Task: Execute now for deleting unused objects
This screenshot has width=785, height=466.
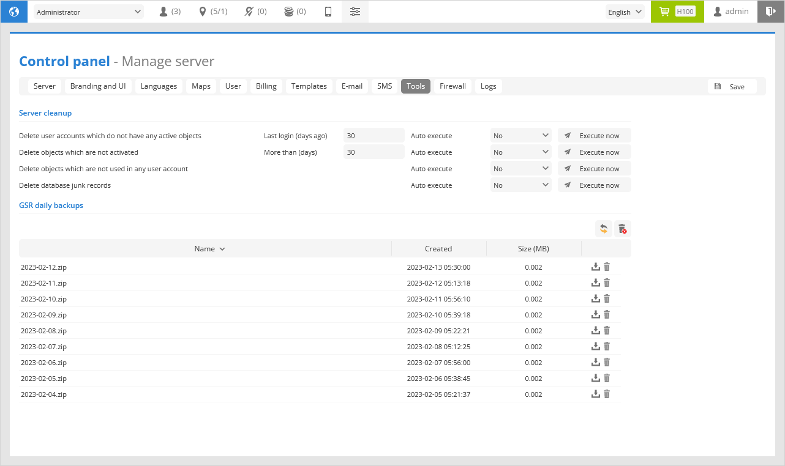Action: pyautogui.click(x=594, y=169)
